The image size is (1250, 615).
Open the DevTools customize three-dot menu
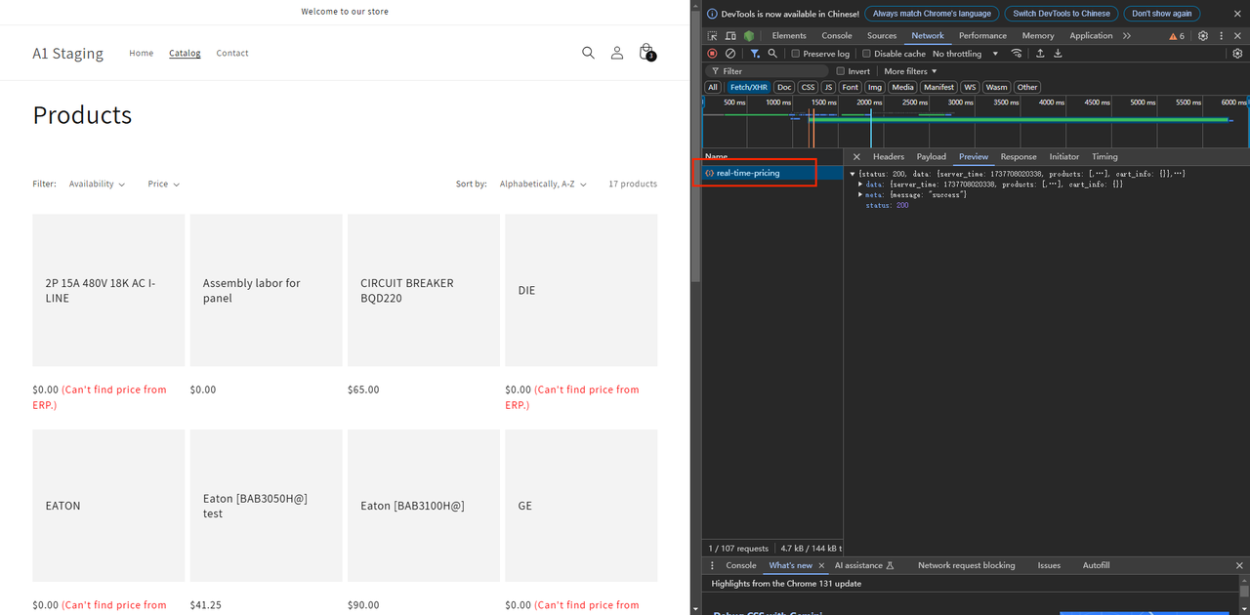(1221, 36)
